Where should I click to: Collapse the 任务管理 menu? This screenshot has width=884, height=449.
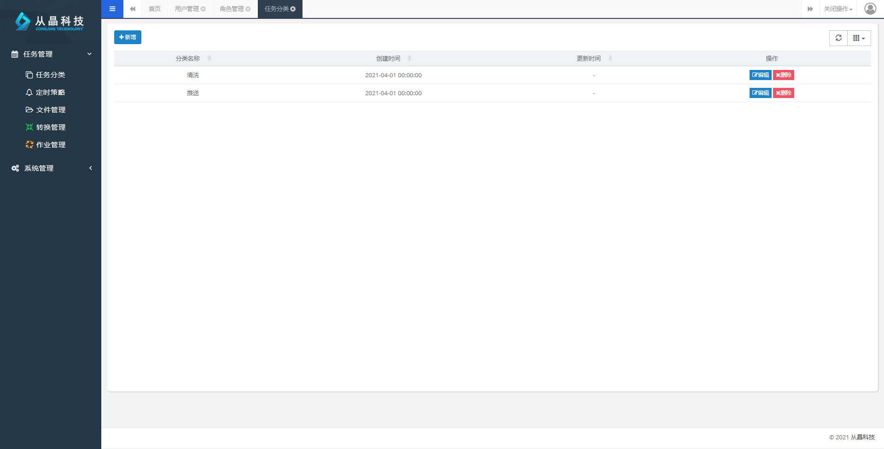[x=51, y=54]
